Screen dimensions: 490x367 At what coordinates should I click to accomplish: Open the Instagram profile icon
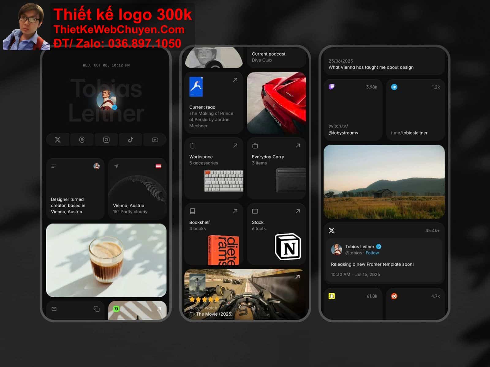pos(106,140)
